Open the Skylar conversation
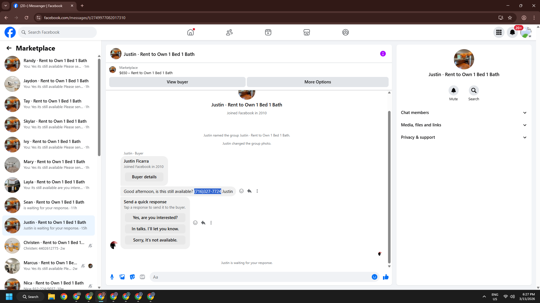This screenshot has height=303, width=540. pyautogui.click(x=48, y=124)
